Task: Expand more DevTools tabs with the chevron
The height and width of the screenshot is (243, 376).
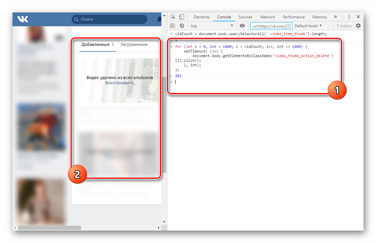Action: pyautogui.click(x=335, y=17)
